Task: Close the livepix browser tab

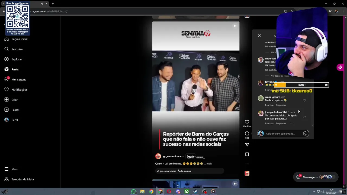Action: coord(46,4)
